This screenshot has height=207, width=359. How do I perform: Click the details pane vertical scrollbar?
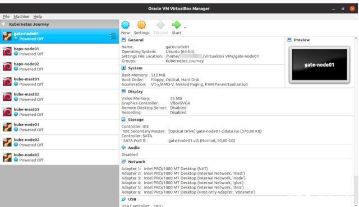(356, 121)
